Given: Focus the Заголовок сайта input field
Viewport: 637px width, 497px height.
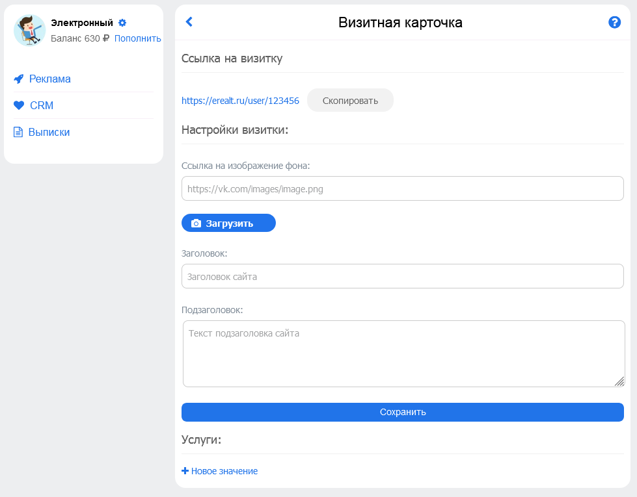Looking at the screenshot, I should tap(403, 276).
